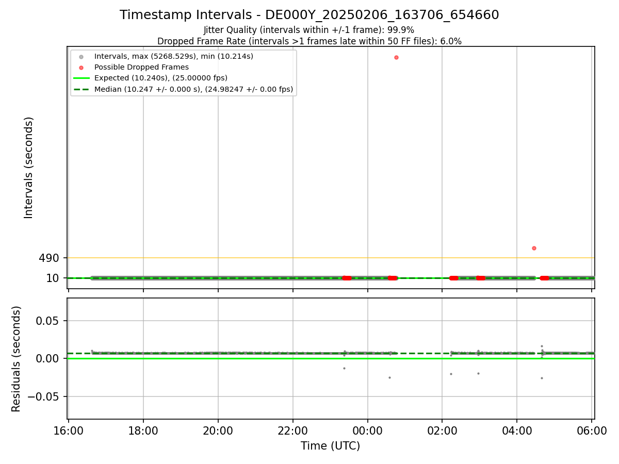Select the Dropped Frame Rate 6.0% subtitle
Viewport: 619px width, 464px height.
tap(309, 41)
